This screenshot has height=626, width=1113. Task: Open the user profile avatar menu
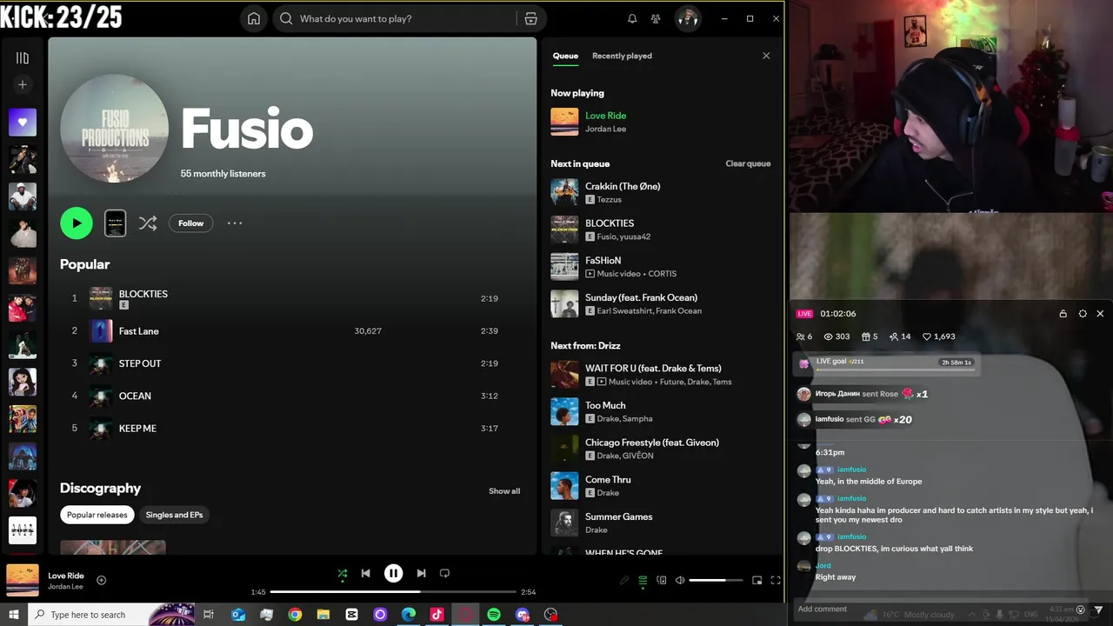coord(688,18)
